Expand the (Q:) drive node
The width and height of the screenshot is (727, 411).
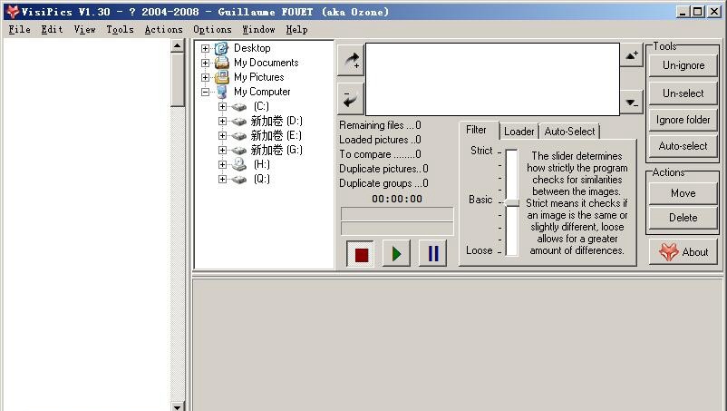(x=223, y=179)
